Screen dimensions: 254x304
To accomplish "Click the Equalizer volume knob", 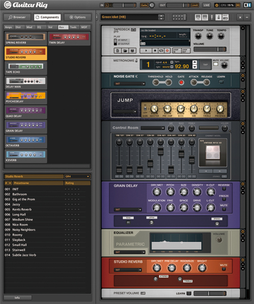I will (219, 239).
